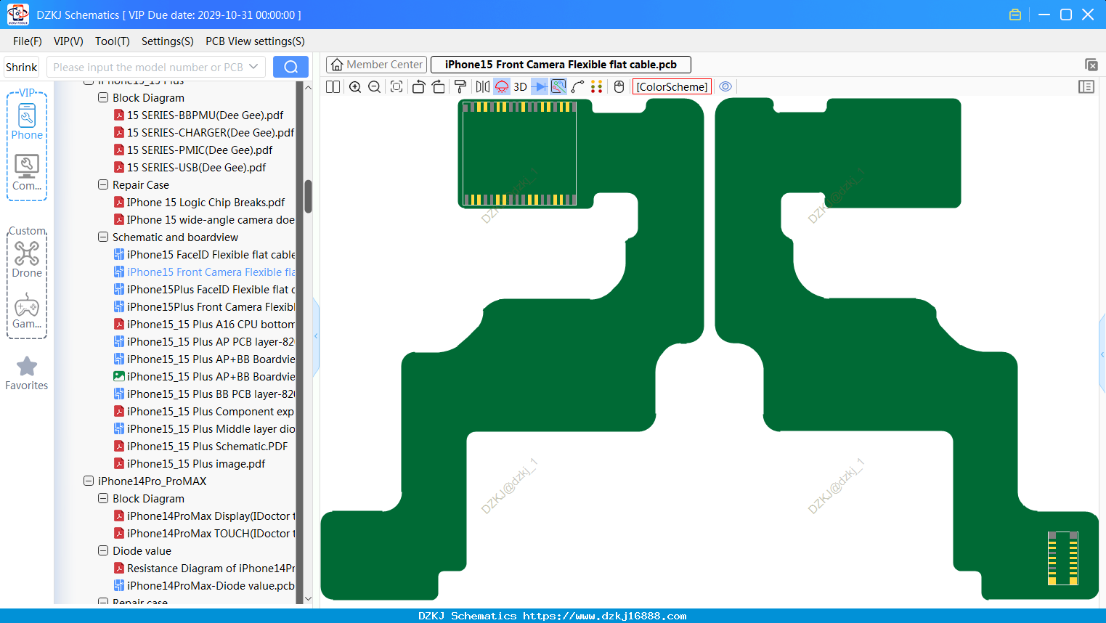Close all tabs with the top-right icon
Viewport: 1106px width, 623px height.
(x=1091, y=65)
